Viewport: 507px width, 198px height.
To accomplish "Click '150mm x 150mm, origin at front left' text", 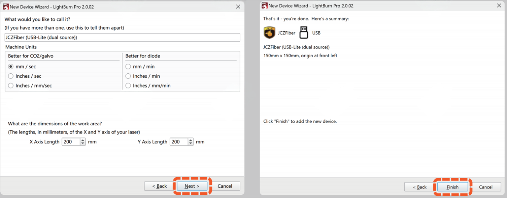I will [x=300, y=56].
